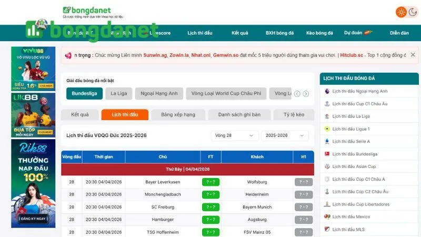The image size is (421, 237).
Task: Click the Serie A logo icon
Action: [327, 142]
